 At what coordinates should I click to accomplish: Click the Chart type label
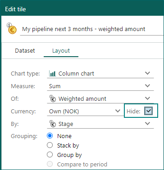25,74
